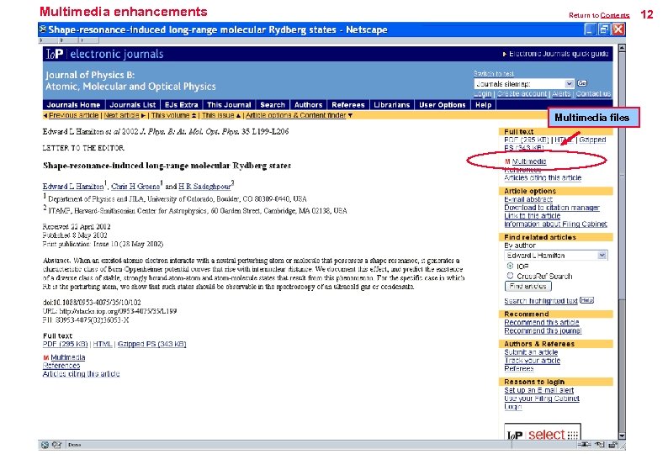Open the Journals Home menu item
This screenshot has height=454, width=668.
[74, 105]
